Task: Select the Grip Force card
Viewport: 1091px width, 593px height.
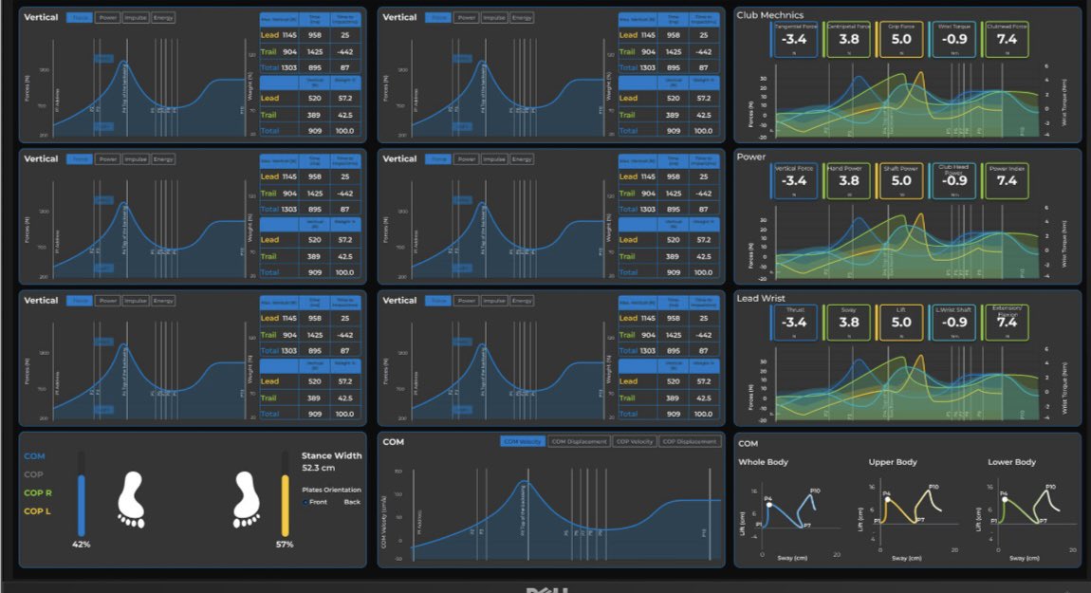Action: point(901,39)
